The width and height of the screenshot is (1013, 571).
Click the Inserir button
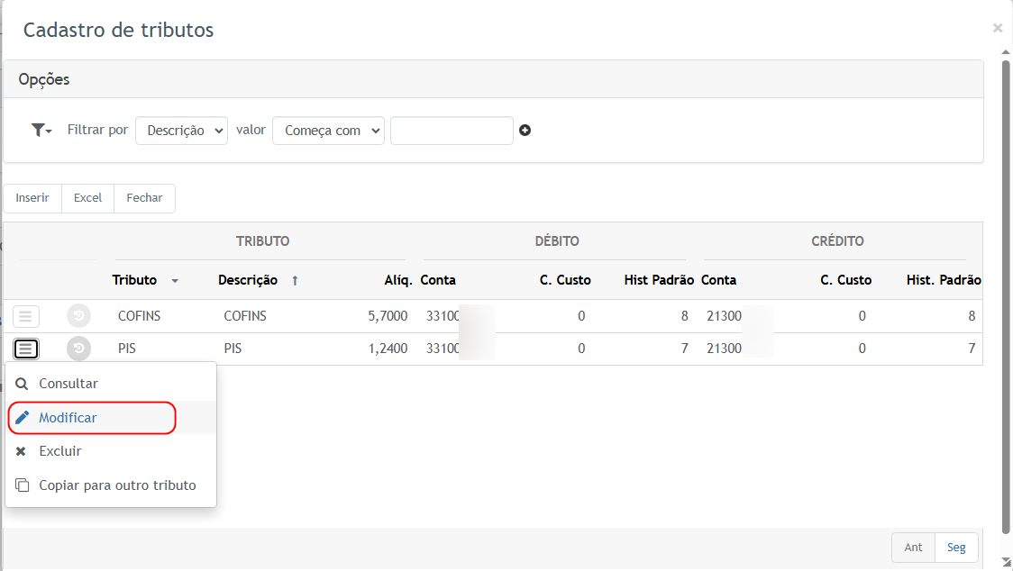pyautogui.click(x=32, y=198)
